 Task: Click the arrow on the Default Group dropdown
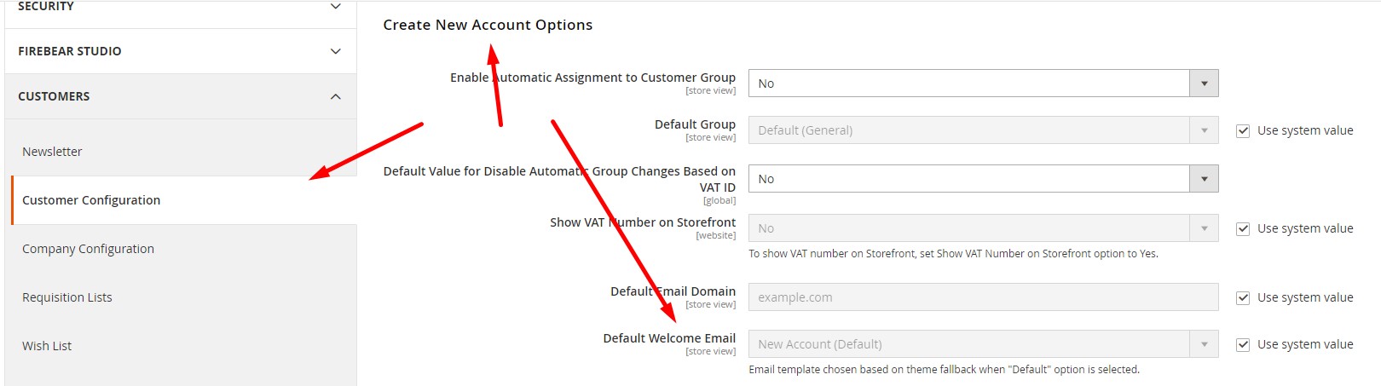point(1204,130)
